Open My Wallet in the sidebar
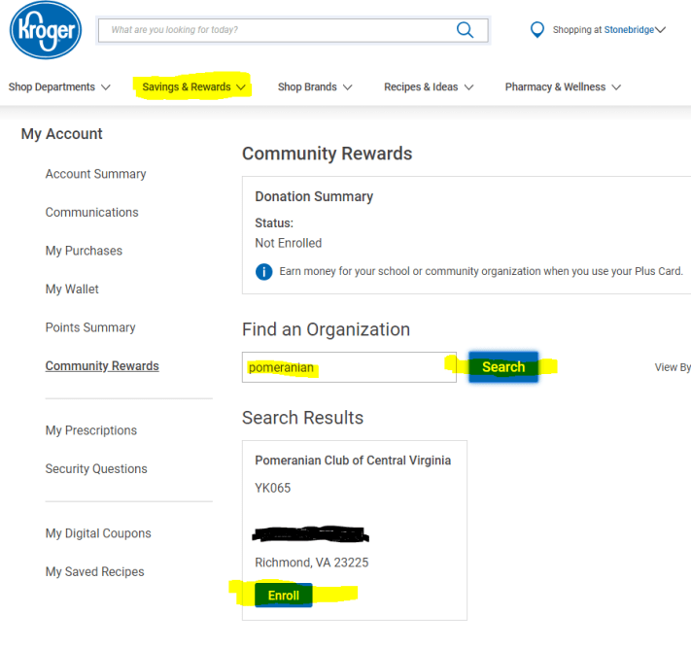 [72, 289]
